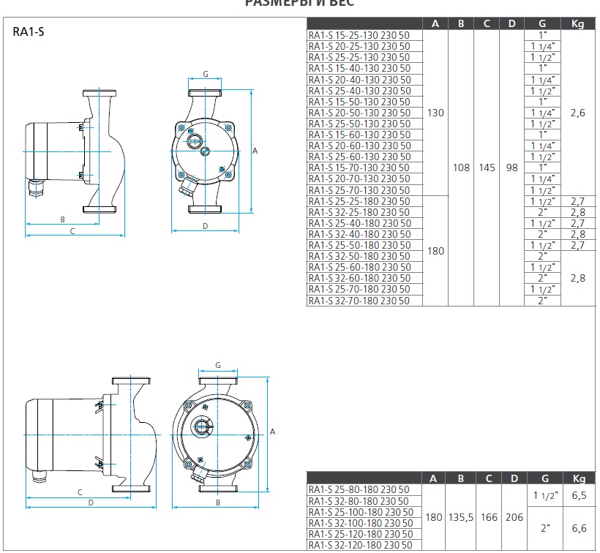Viewport: 600px width, 553px height.
Task: Select row RA1-S 25-80-180 230 50
Action: tap(364, 490)
